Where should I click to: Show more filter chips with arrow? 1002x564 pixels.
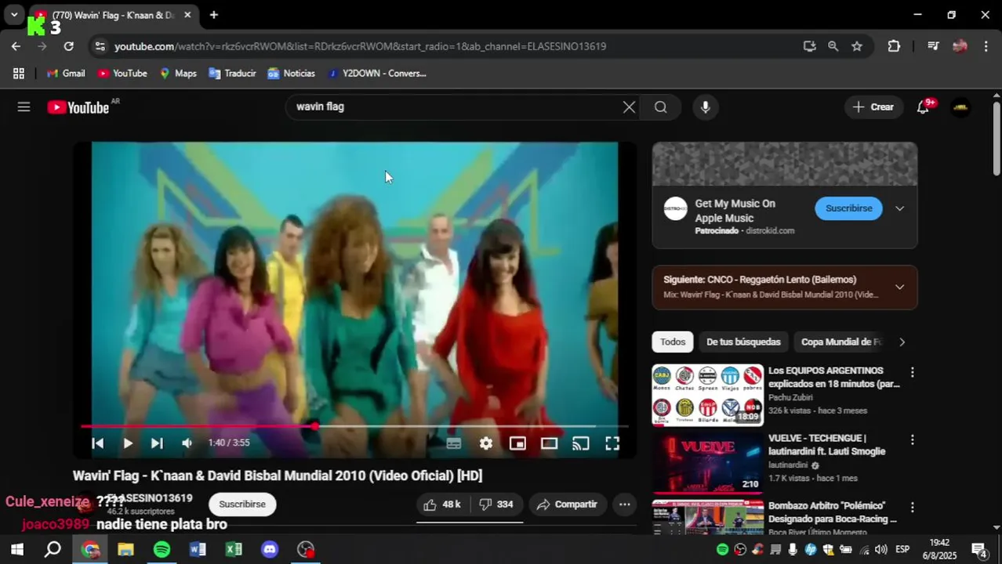(x=902, y=342)
